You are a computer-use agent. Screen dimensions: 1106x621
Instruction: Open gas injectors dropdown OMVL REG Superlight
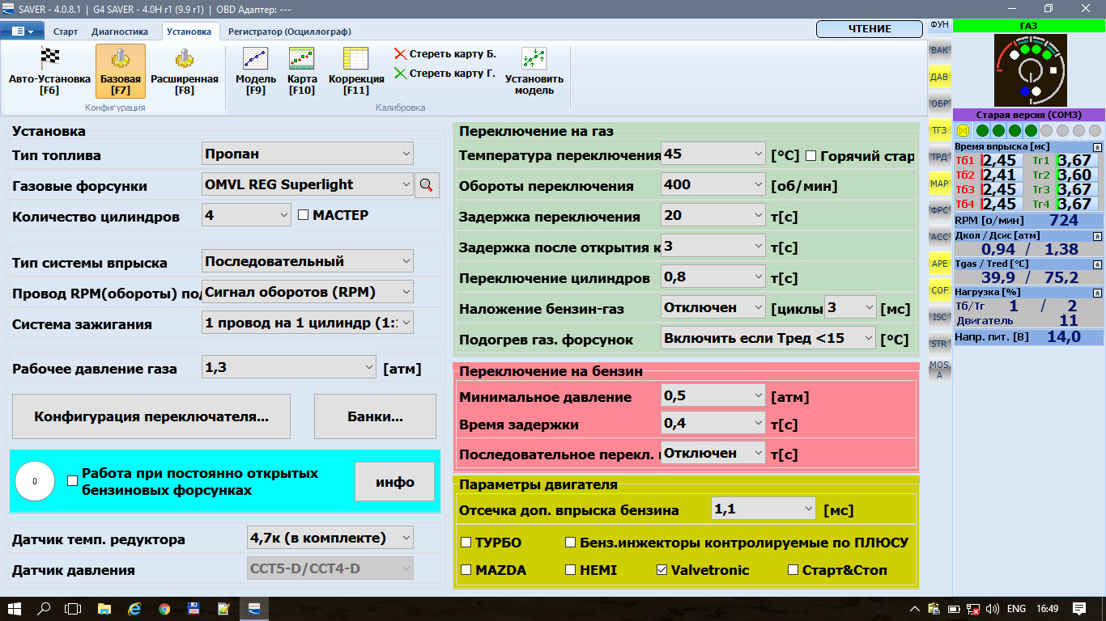pos(307,184)
